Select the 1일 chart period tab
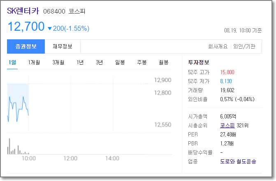 [12, 62]
